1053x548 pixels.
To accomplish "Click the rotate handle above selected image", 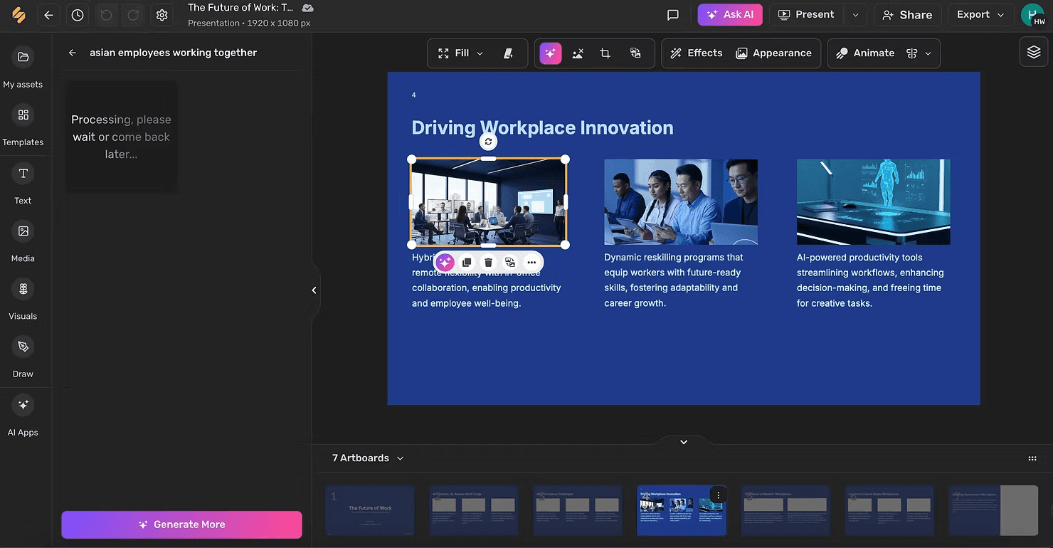I will click(488, 142).
